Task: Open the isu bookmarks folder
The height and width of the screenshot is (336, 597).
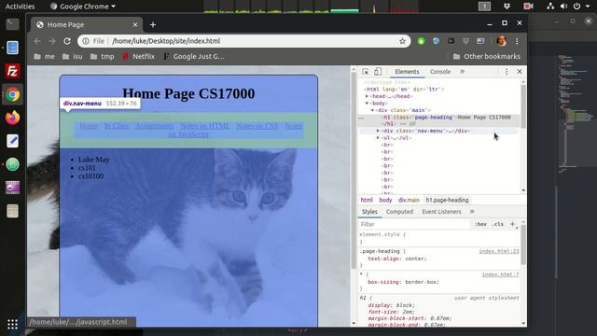Action: click(x=73, y=56)
